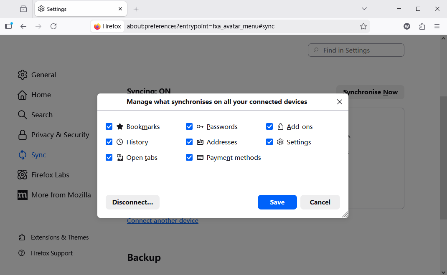Screen dimensions: 447x275
Task: Select the Home sidebar icon
Action: 22,95
